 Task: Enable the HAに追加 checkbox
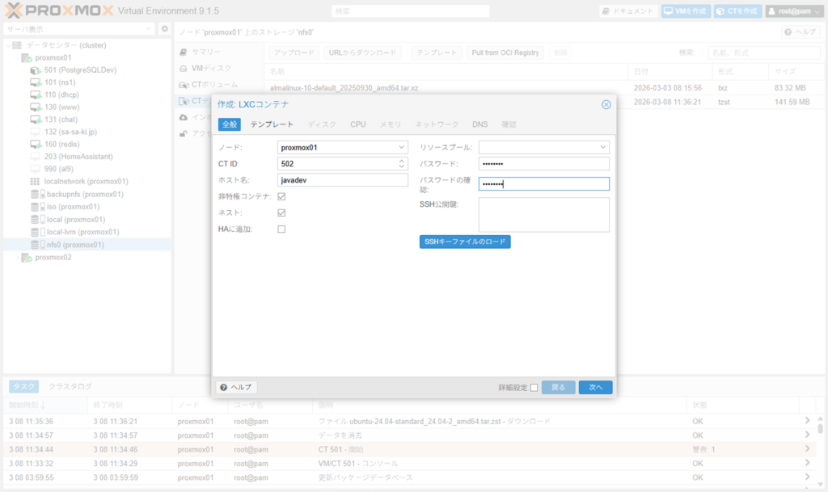pos(281,229)
